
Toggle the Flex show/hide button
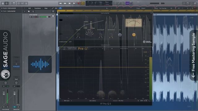(x=56, y=8)
